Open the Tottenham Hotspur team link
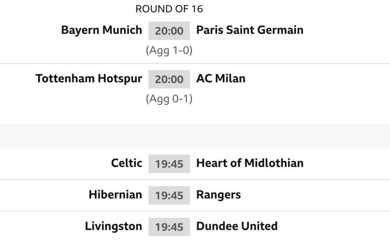 click(89, 79)
